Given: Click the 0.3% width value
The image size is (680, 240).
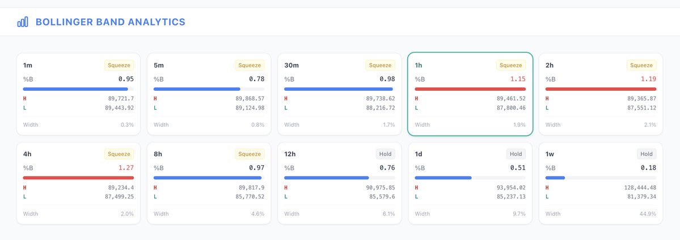Looking at the screenshot, I should coord(128,125).
